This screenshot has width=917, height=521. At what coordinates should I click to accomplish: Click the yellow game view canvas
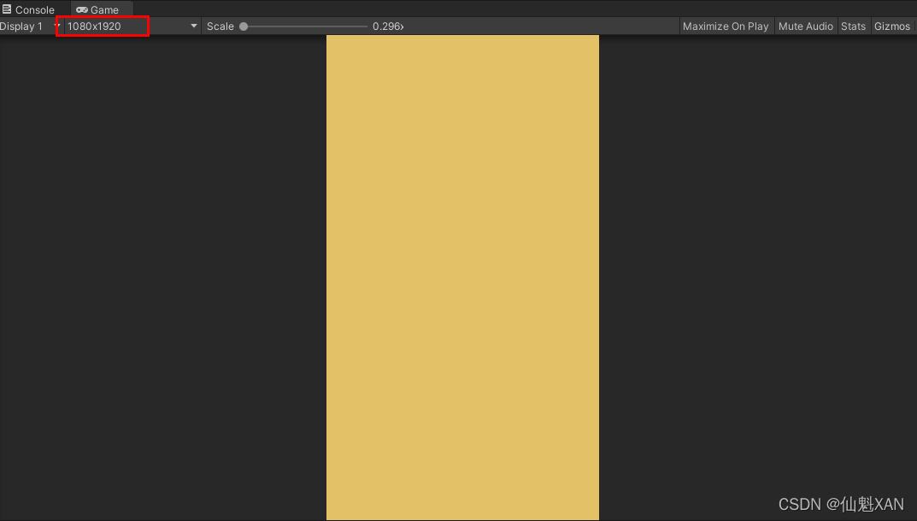point(462,278)
